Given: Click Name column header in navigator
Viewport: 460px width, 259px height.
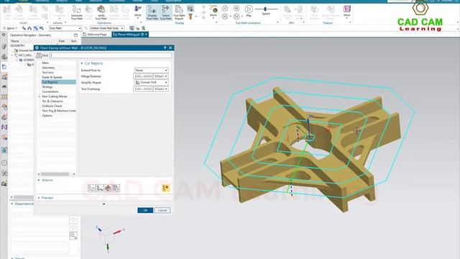Looking at the screenshot, I should pos(15,41).
